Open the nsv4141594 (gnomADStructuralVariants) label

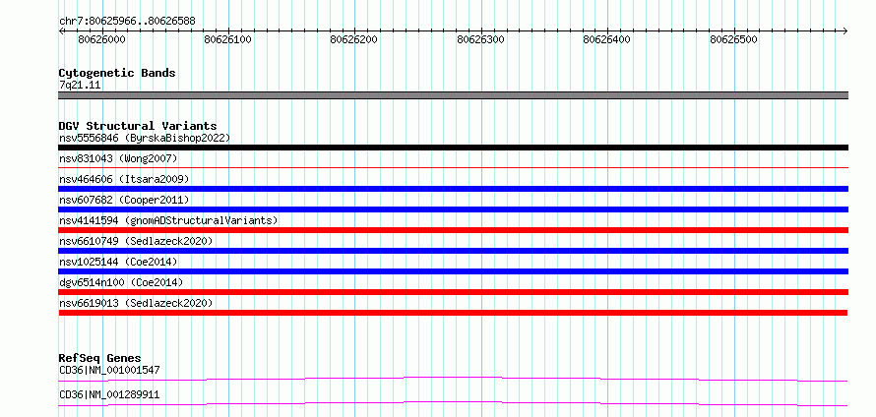pos(168,220)
